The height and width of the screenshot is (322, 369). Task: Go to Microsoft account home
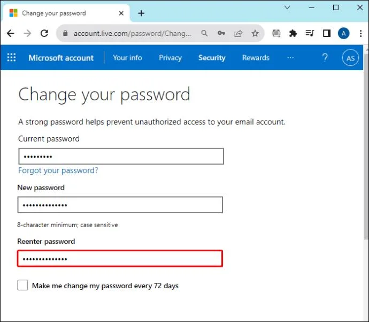[x=61, y=58]
